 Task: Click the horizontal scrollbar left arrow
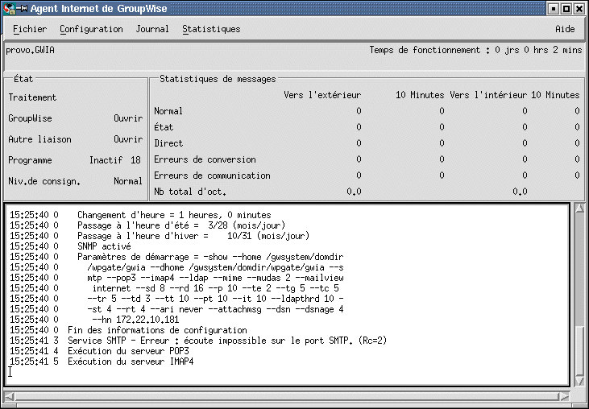click(9, 396)
